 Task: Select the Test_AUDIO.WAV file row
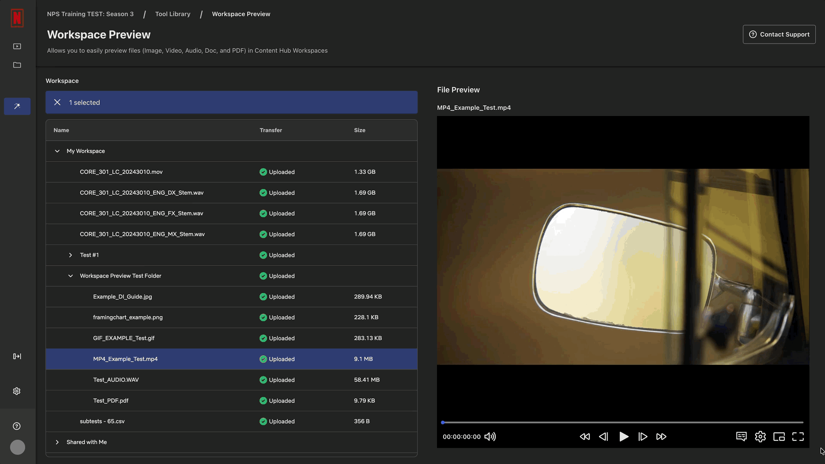[231, 380]
